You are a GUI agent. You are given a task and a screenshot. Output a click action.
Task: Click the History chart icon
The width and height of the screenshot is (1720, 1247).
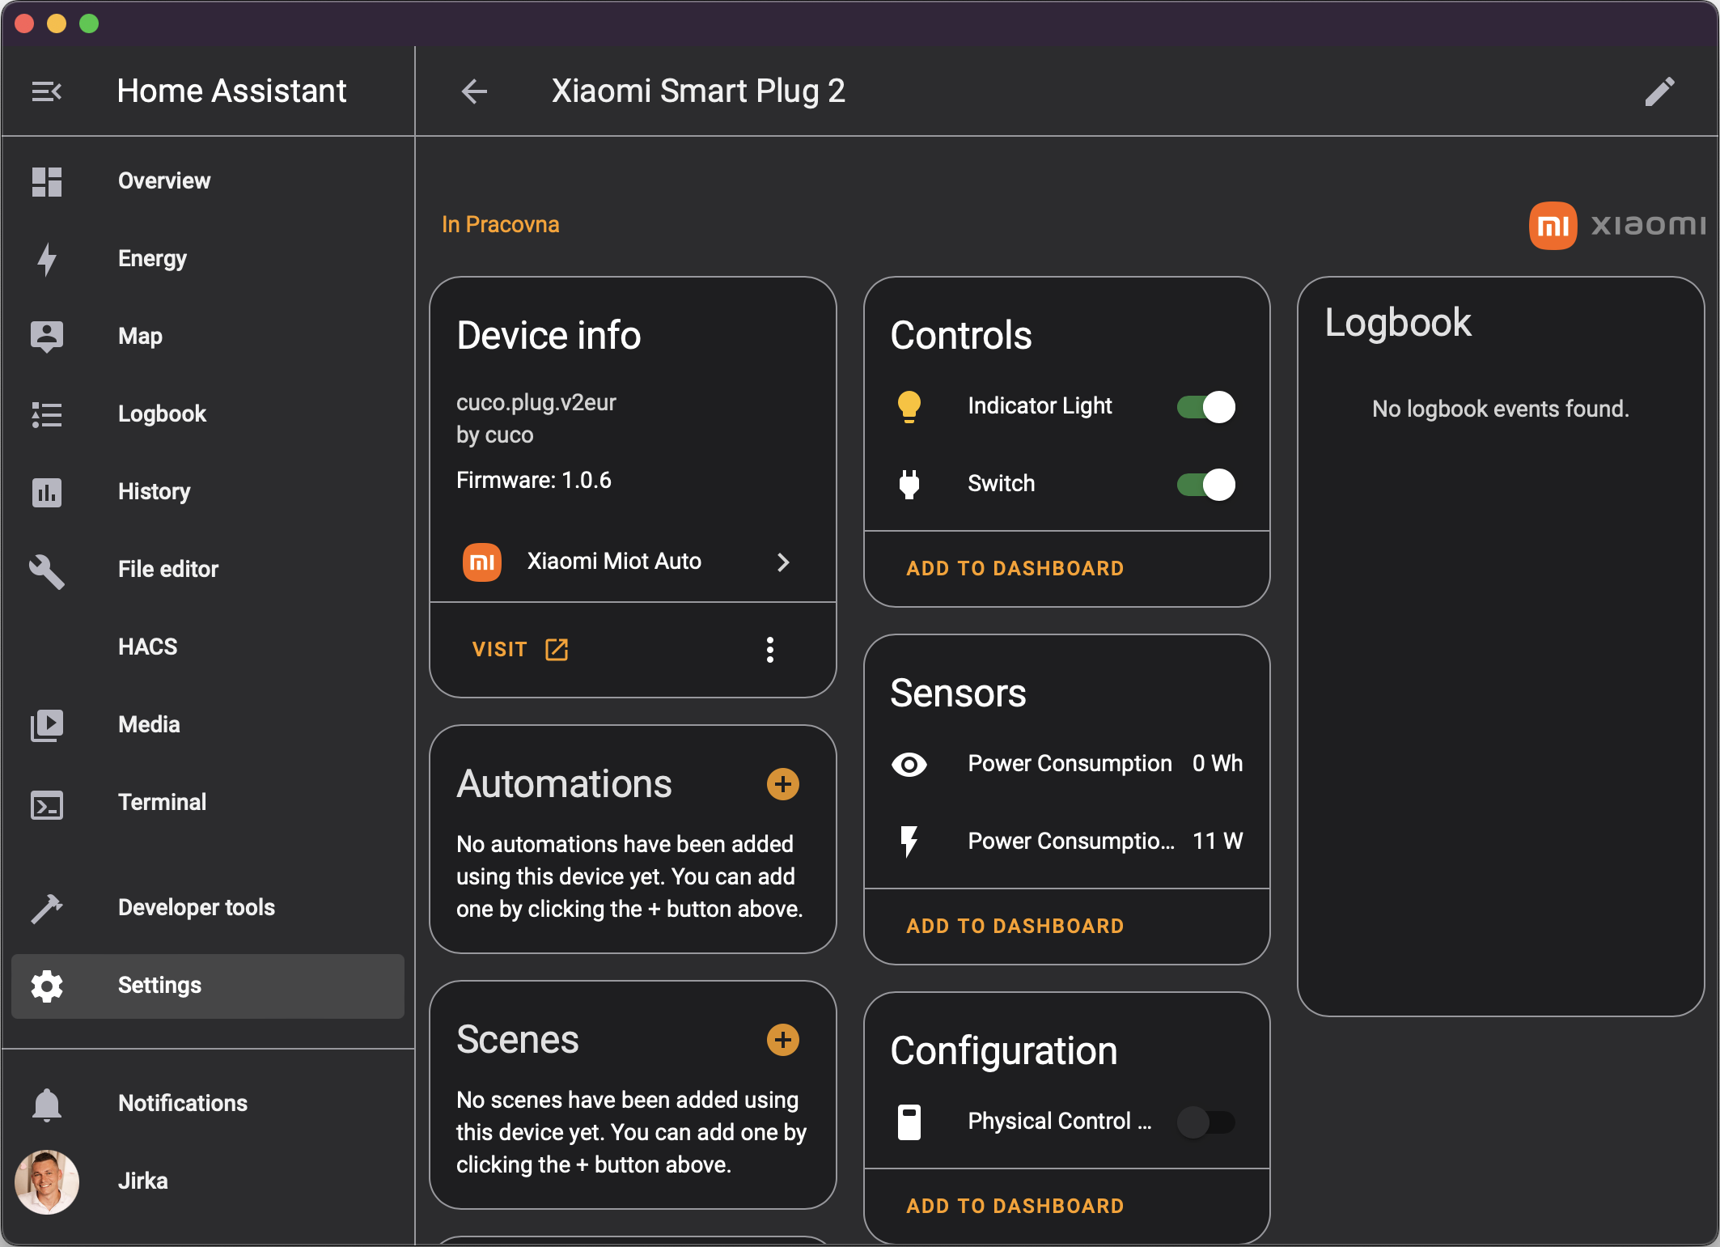click(x=47, y=492)
